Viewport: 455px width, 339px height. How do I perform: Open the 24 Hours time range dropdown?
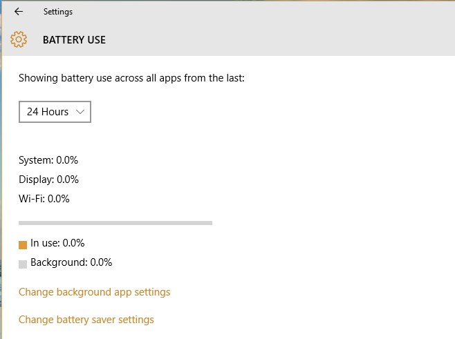(x=55, y=112)
